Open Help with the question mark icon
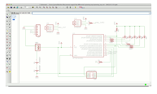 [75, 7]
